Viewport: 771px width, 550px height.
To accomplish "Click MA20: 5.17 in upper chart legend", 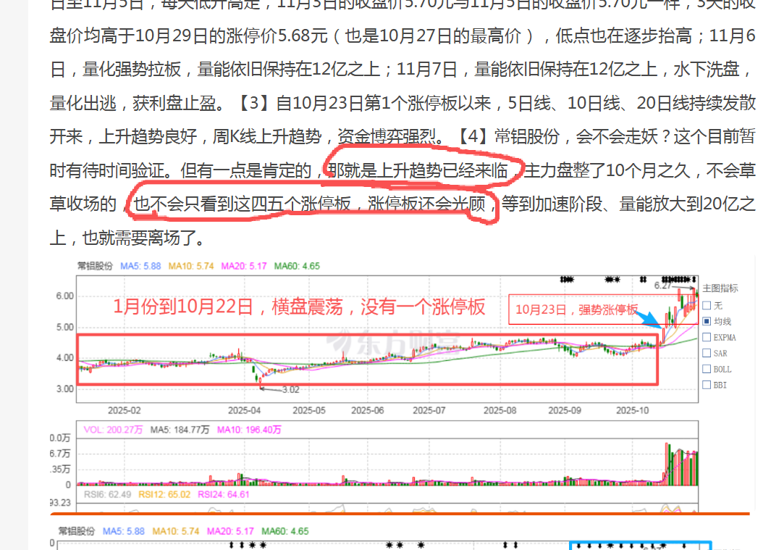I will (x=244, y=266).
